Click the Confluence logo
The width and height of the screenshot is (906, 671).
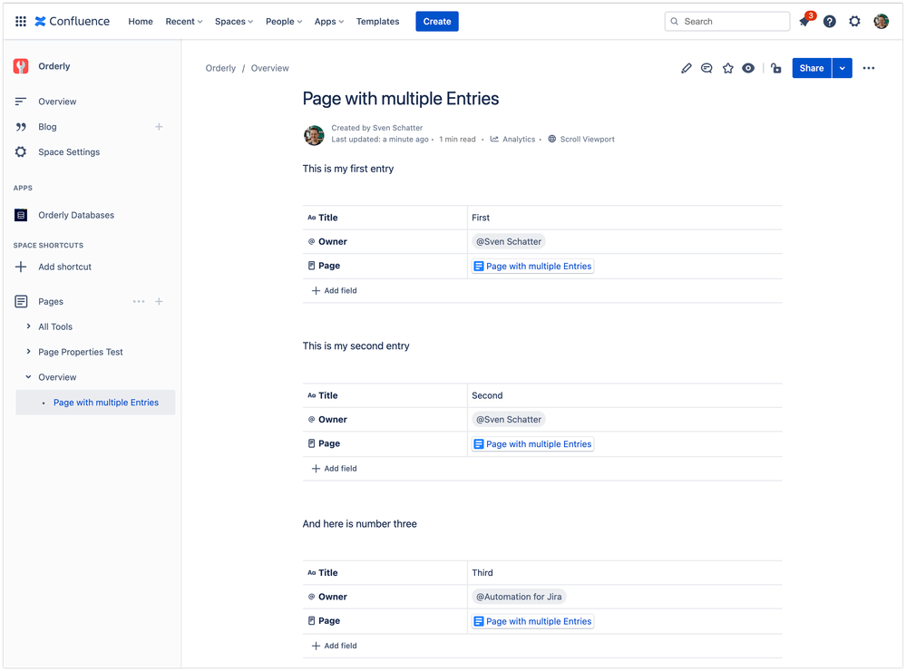(73, 20)
